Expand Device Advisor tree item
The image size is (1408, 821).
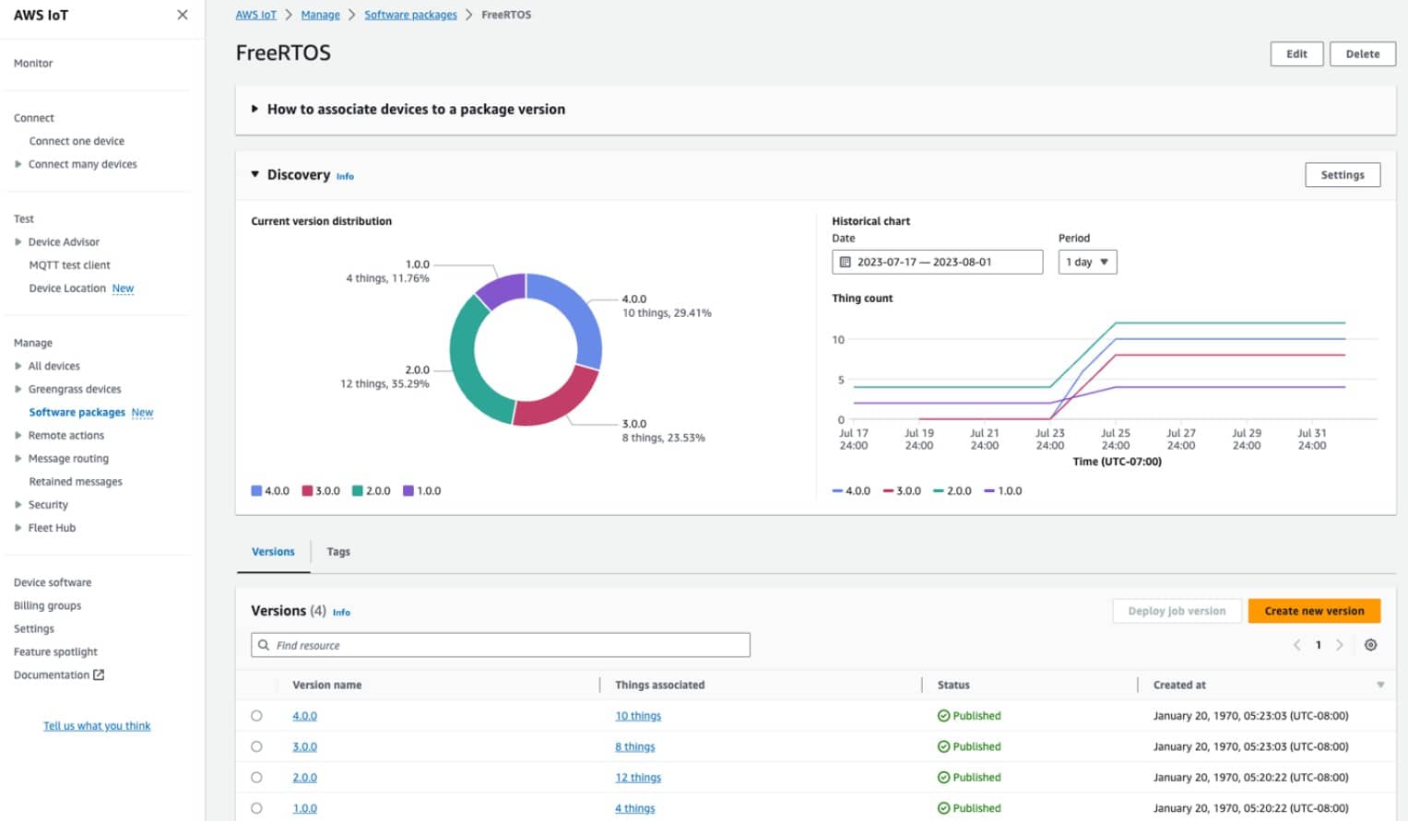click(x=18, y=241)
